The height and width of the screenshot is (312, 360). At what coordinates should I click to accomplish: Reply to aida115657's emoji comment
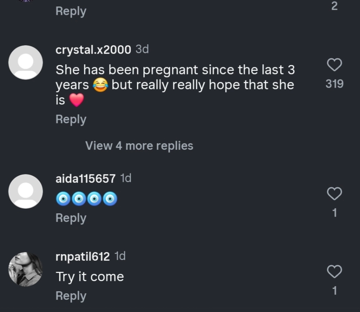click(71, 218)
